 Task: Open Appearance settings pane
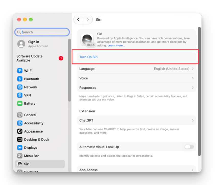40,131
